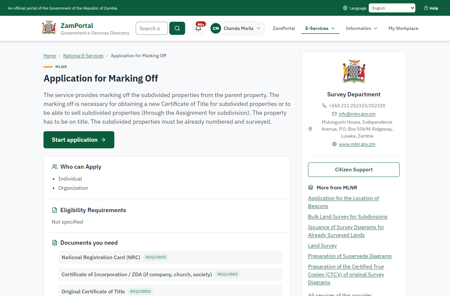Open notifications bell with 99+ badge
This screenshot has height=296, width=450.
tap(199, 28)
